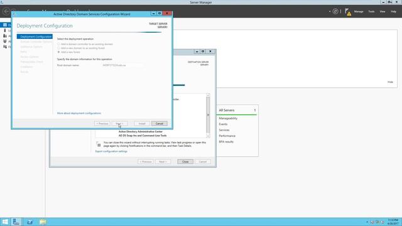Select the All Servers icon in the sidebar

(5, 36)
